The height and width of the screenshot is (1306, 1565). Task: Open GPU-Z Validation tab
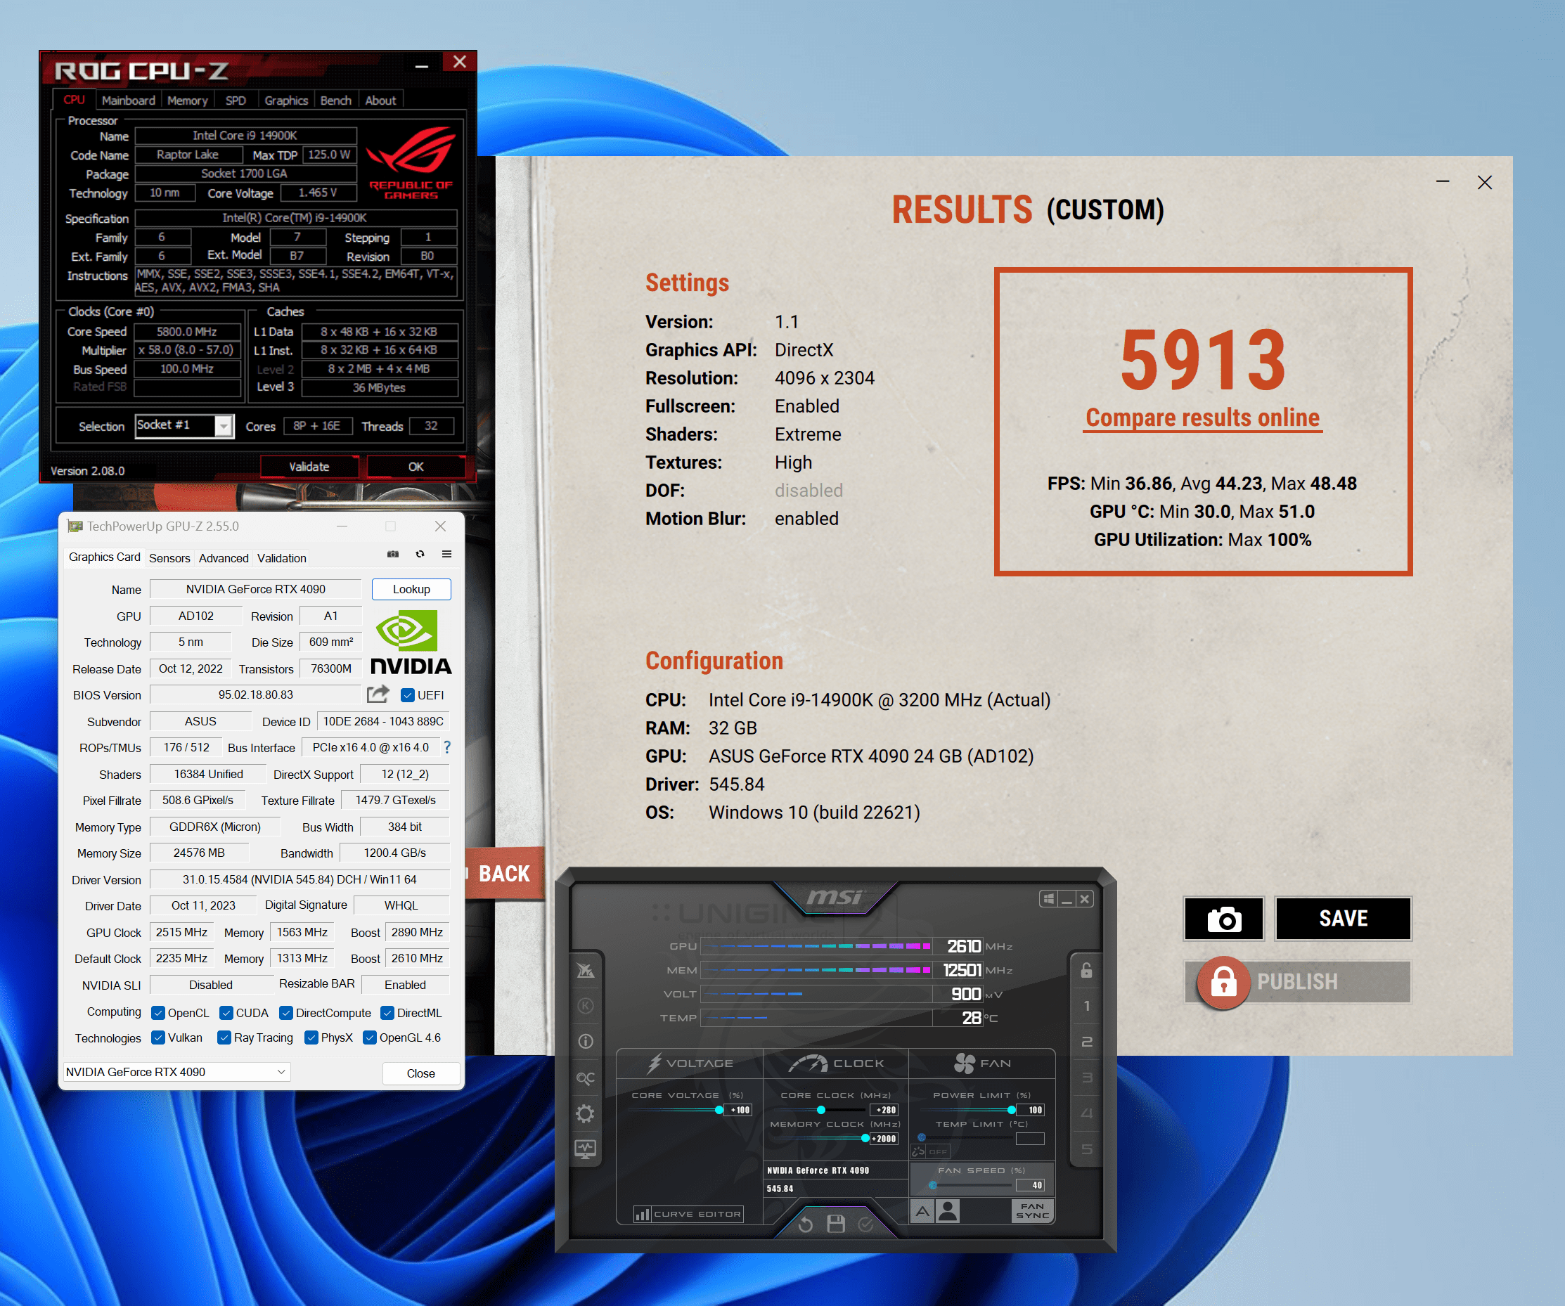point(282,558)
